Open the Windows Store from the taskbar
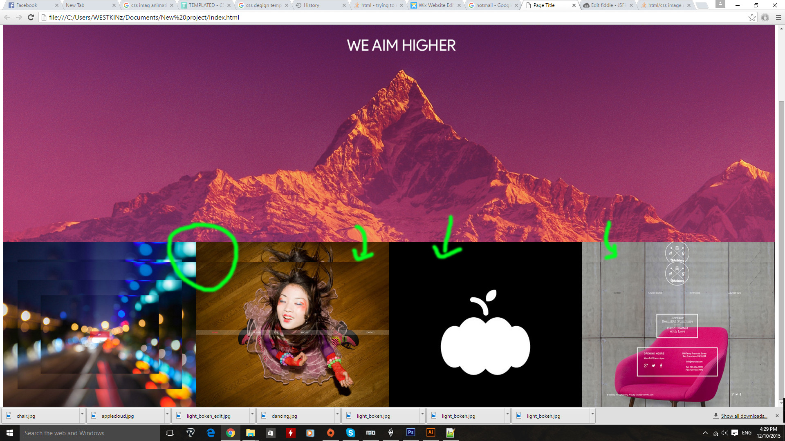785x441 pixels. click(270, 433)
